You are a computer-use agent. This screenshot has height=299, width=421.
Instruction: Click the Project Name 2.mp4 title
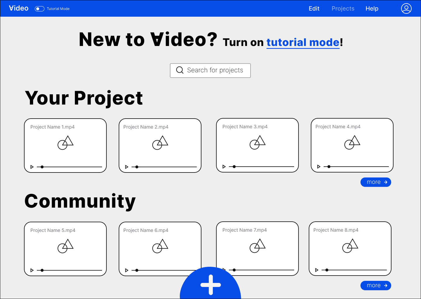(x=146, y=127)
